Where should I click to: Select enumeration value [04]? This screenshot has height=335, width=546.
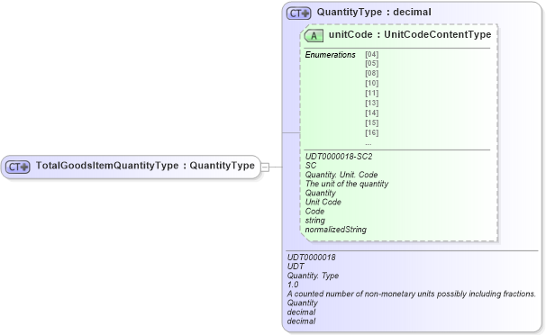(371, 54)
